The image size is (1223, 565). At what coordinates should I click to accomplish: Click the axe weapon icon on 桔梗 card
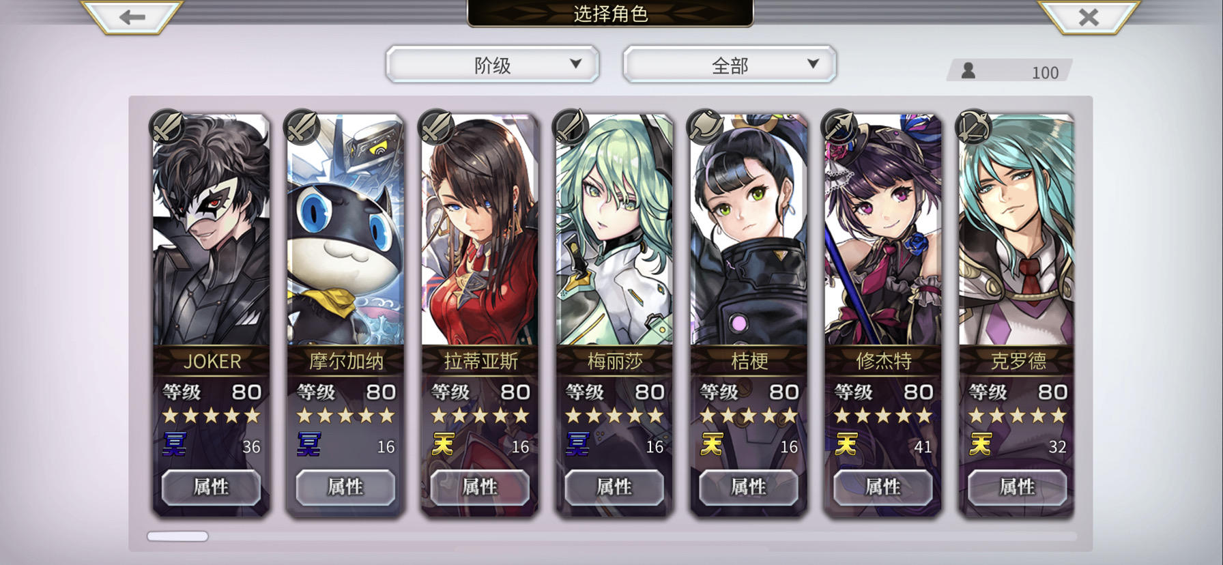tap(704, 127)
